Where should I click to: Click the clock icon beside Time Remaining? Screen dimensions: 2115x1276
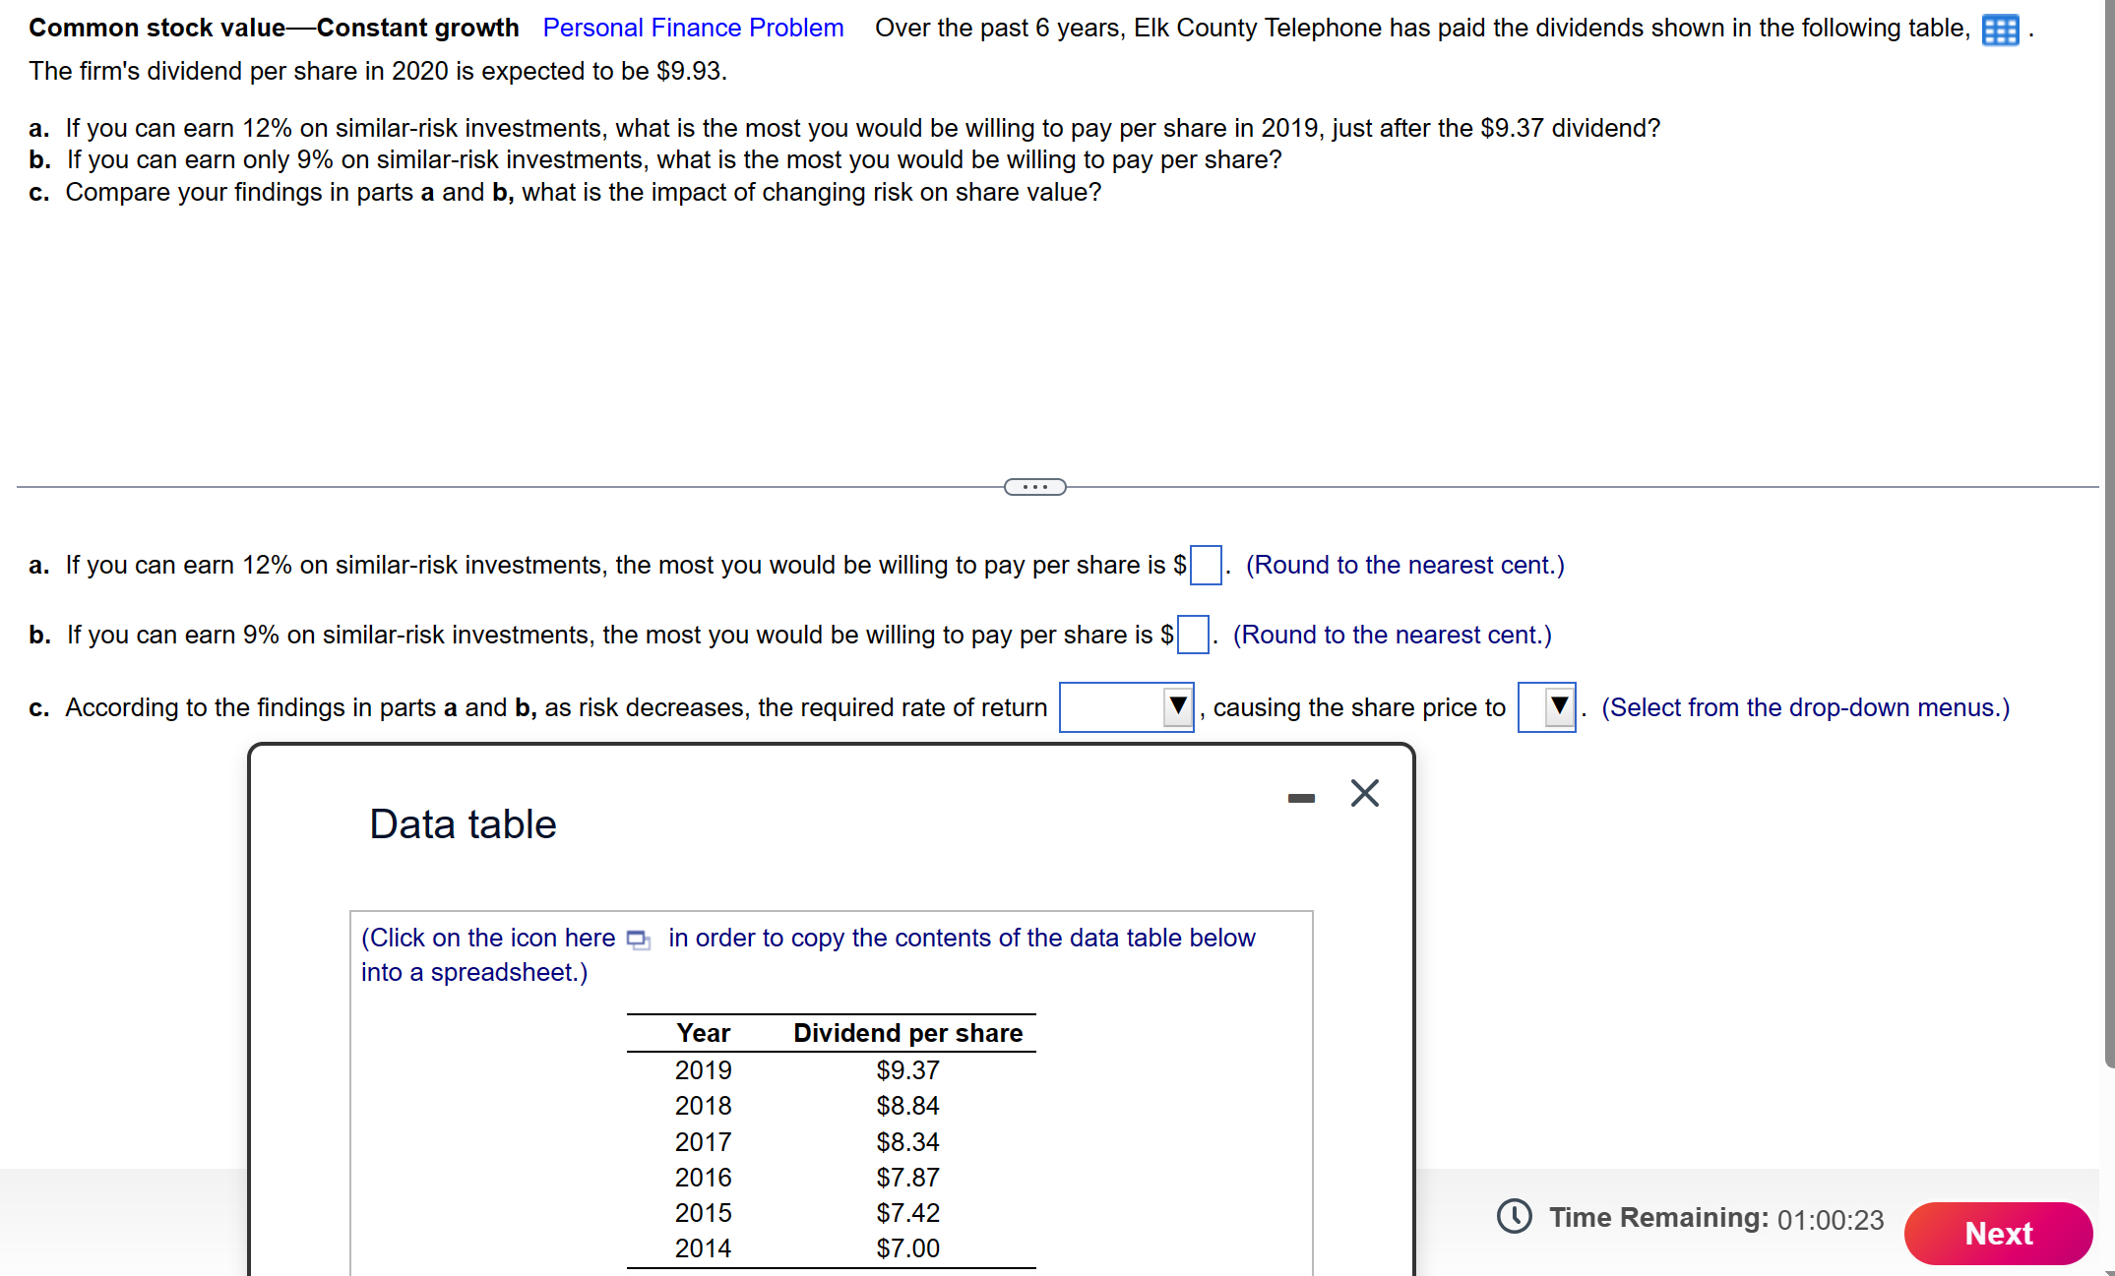pyautogui.click(x=1514, y=1217)
